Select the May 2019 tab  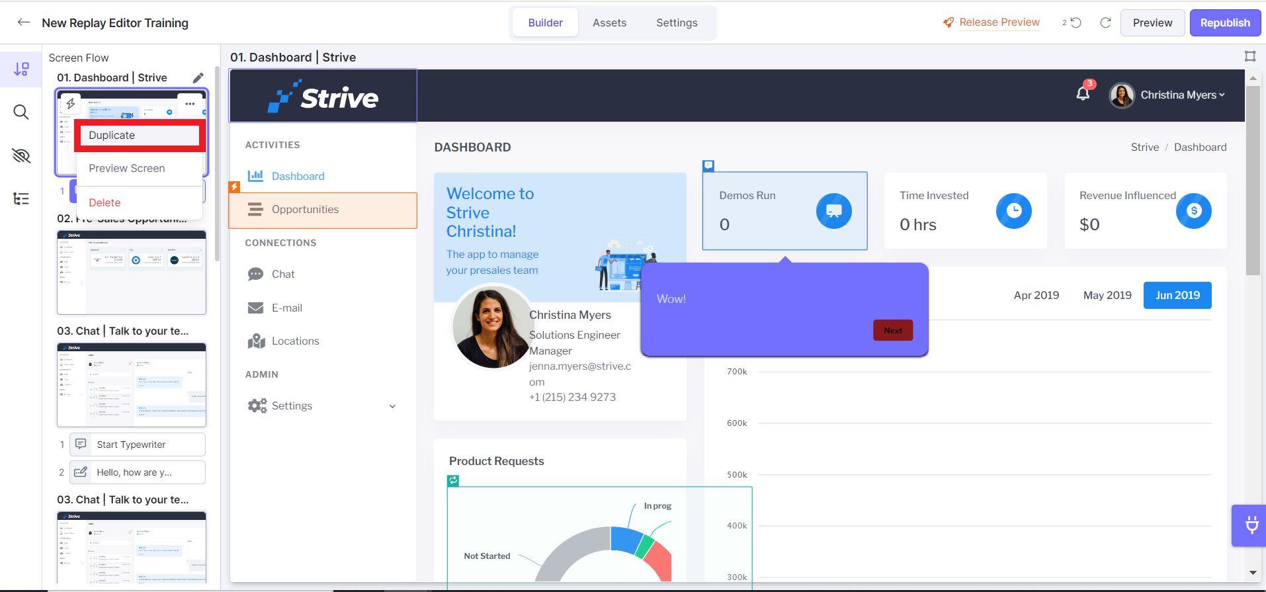(1107, 295)
